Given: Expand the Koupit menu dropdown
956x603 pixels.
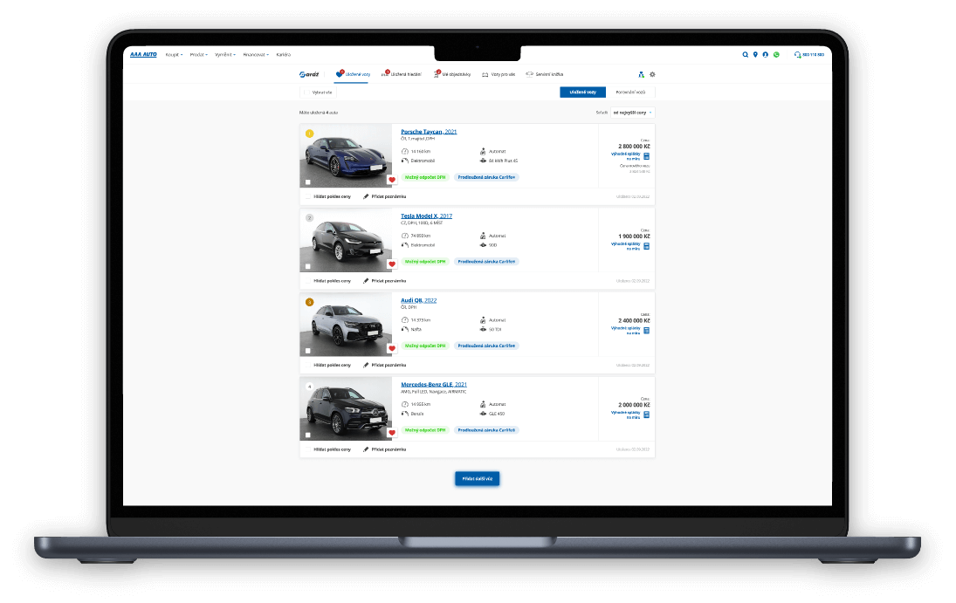Looking at the screenshot, I should pos(175,55).
